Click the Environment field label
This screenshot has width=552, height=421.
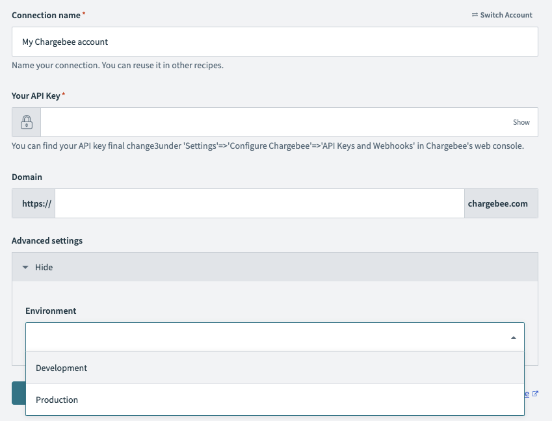pyautogui.click(x=51, y=311)
